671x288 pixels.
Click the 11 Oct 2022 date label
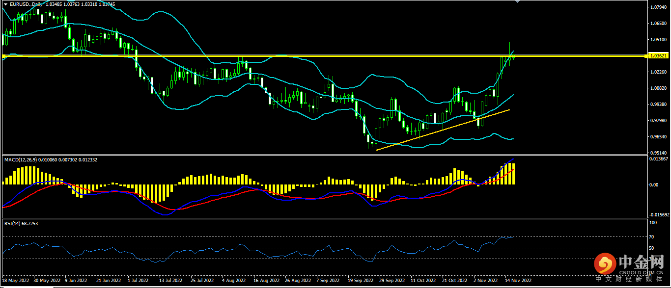[423, 281]
